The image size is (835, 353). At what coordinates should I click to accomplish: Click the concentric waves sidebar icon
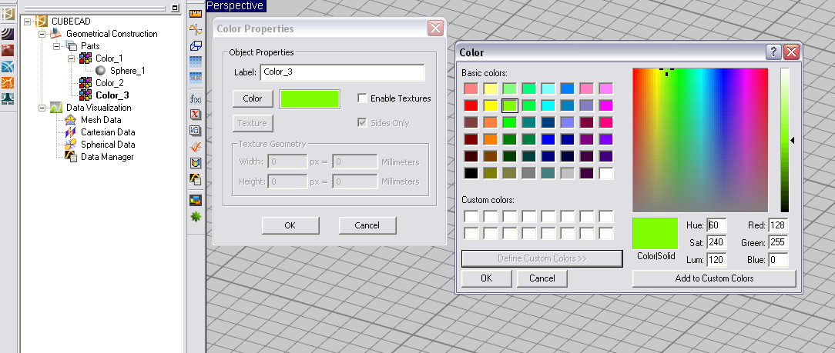pos(8,34)
